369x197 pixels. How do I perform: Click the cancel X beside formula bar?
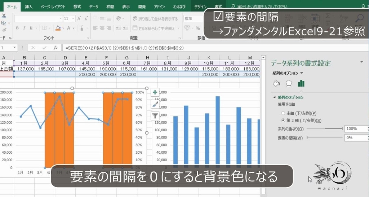[x=33, y=48]
